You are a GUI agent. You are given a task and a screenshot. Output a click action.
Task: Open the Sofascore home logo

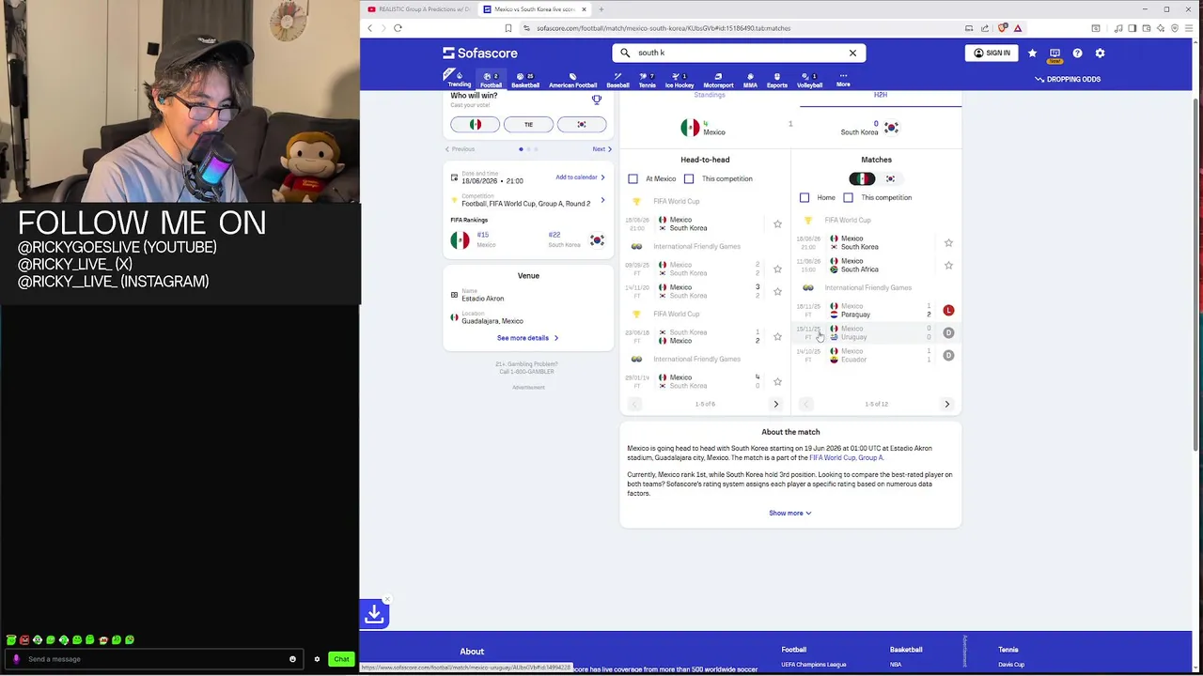coord(480,54)
